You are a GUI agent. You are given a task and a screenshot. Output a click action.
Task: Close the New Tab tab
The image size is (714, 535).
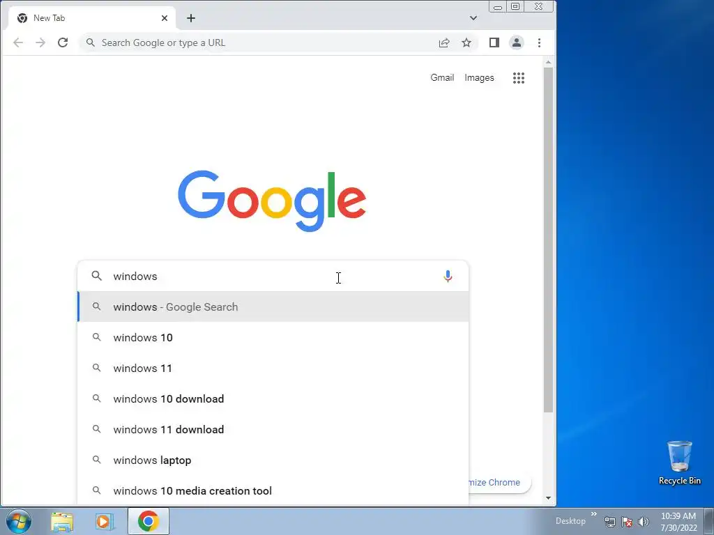(165, 18)
